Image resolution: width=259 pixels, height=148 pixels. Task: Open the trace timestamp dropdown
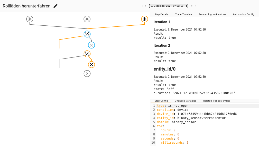pos(169,6)
